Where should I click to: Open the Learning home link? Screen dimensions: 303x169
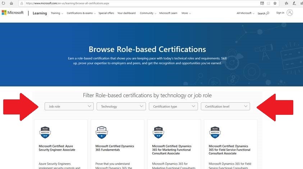coord(40,13)
